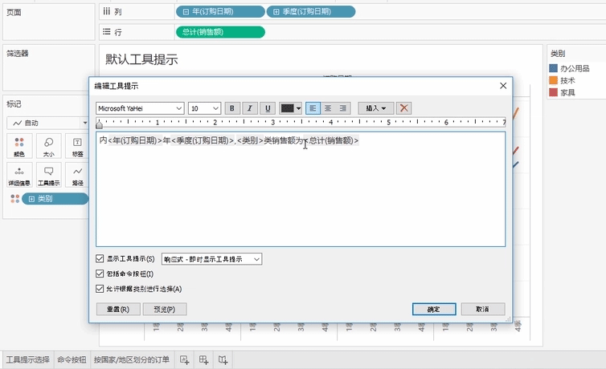
Task: Toggle bold formatting in tooltip editor
Action: click(x=231, y=108)
